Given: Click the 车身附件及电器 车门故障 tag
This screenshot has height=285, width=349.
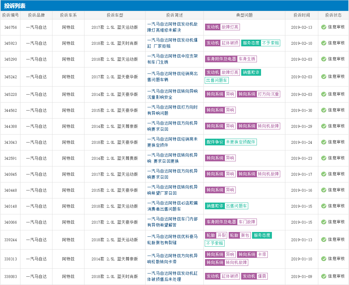Looking at the screenshot, I should pyautogui.click(x=231, y=222).
